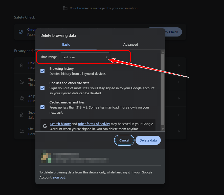Click the Safety Check shield icon

[21, 32]
